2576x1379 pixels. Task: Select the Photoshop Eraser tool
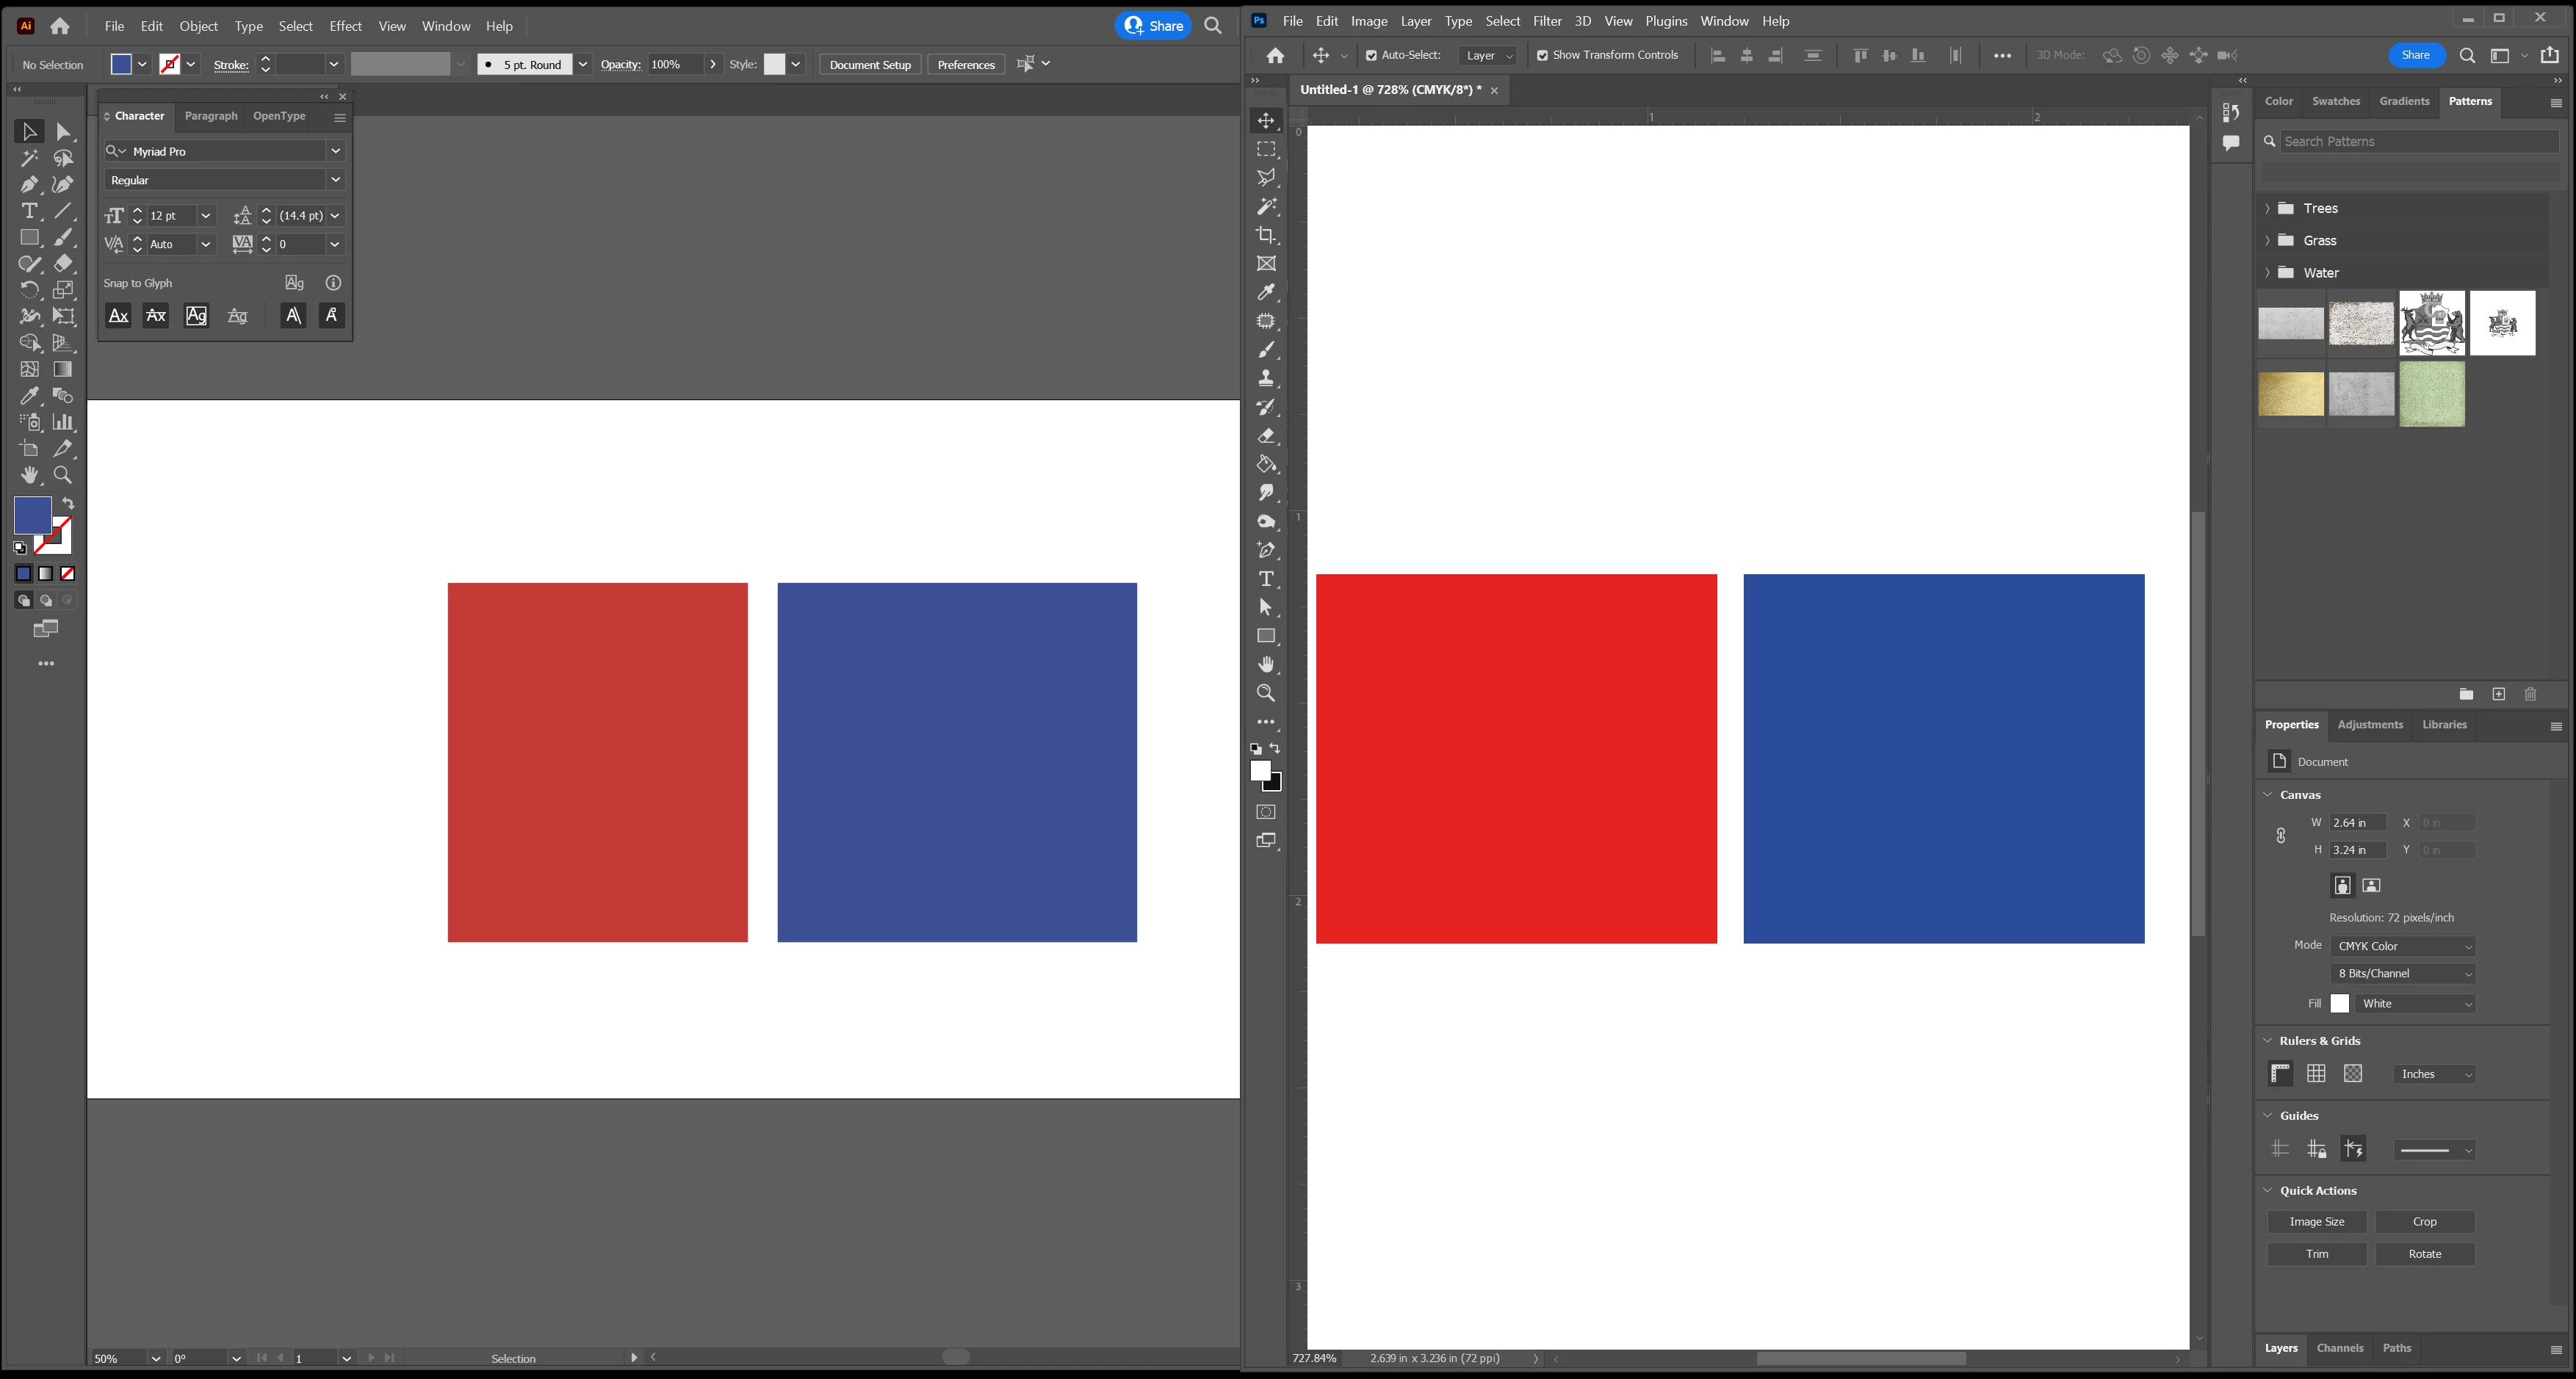tap(1266, 436)
